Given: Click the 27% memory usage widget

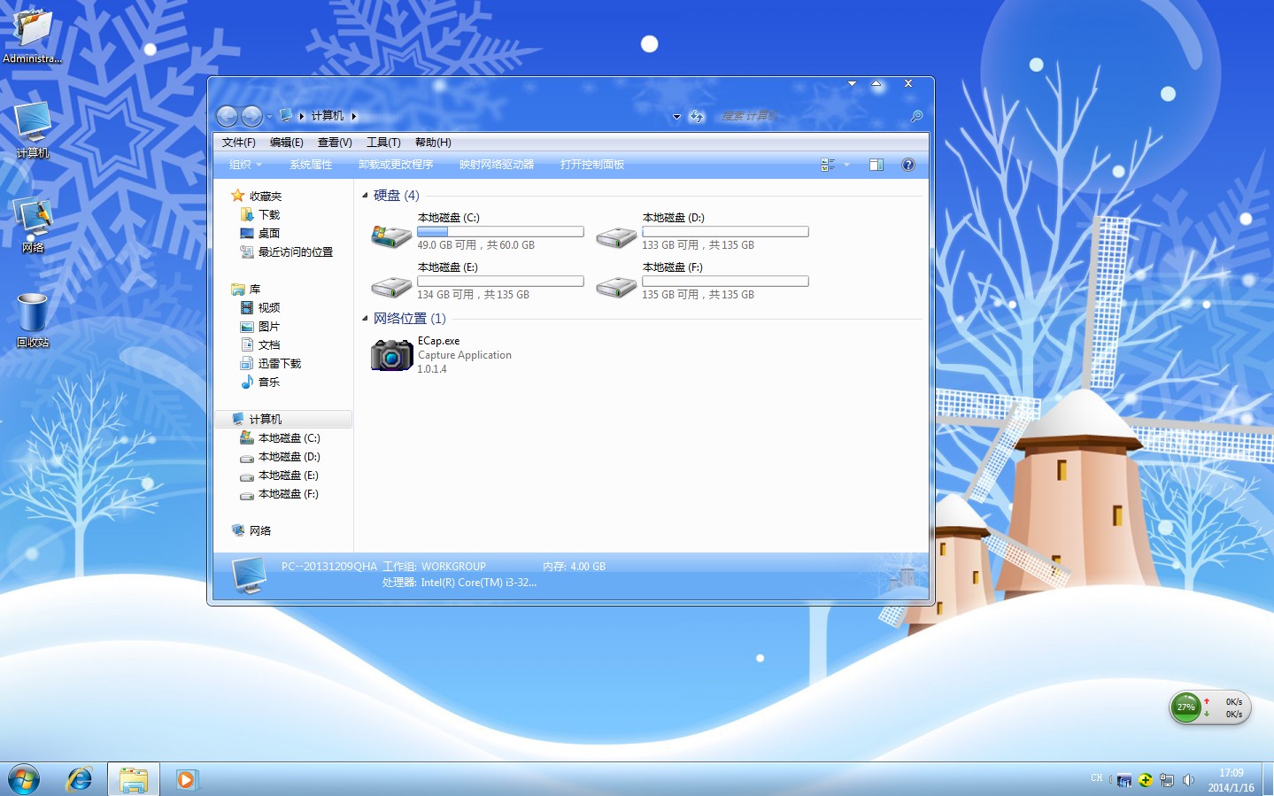Looking at the screenshot, I should (x=1186, y=707).
